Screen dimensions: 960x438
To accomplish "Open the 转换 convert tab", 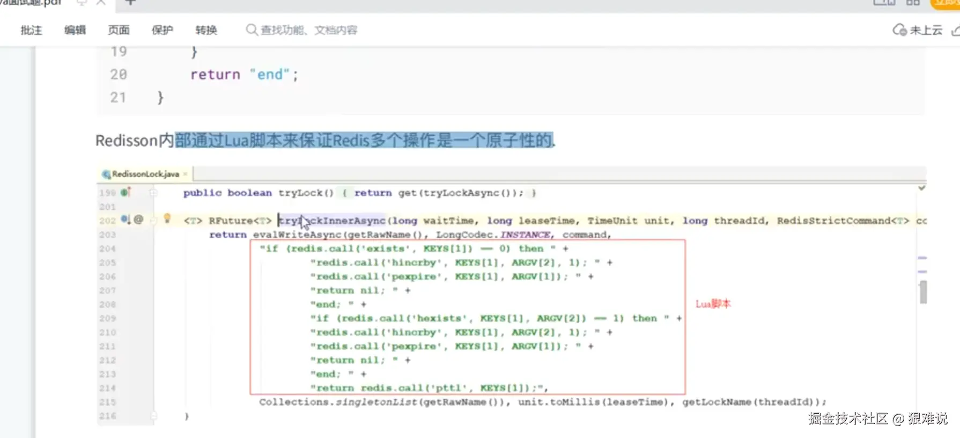I will point(206,30).
